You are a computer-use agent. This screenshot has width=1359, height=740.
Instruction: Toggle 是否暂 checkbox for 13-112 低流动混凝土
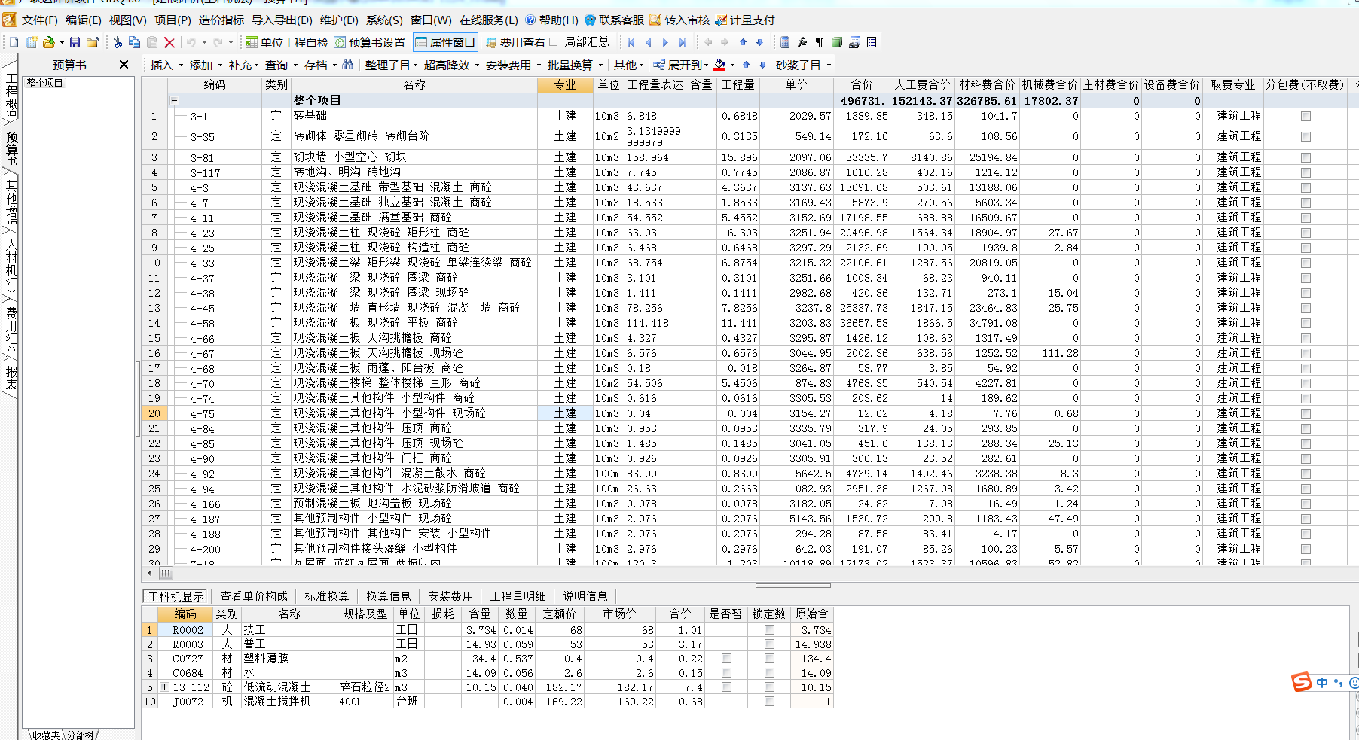(x=726, y=687)
